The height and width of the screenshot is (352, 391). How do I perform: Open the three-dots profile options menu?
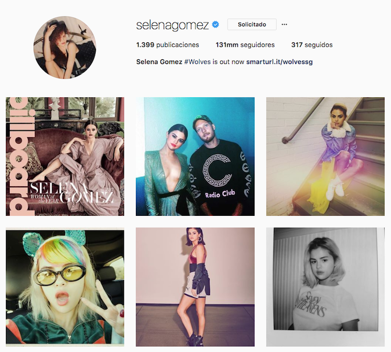pyautogui.click(x=284, y=24)
